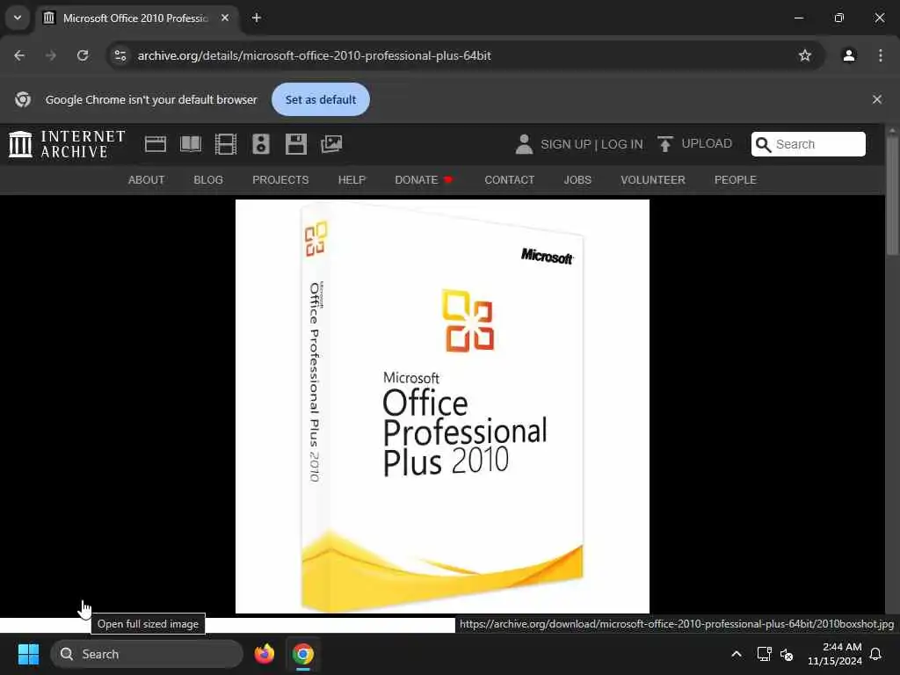Screen dimensions: 900x675
Task: Click the magnifier icon in archive search box
Action: (763, 144)
